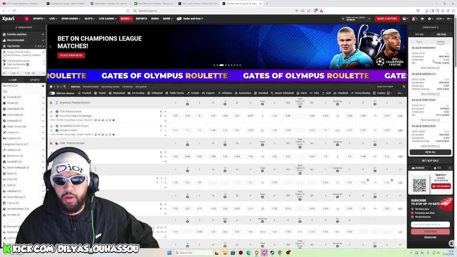This screenshot has width=457, height=257.
Task: Open the red BONUS menu
Action: (126, 19)
